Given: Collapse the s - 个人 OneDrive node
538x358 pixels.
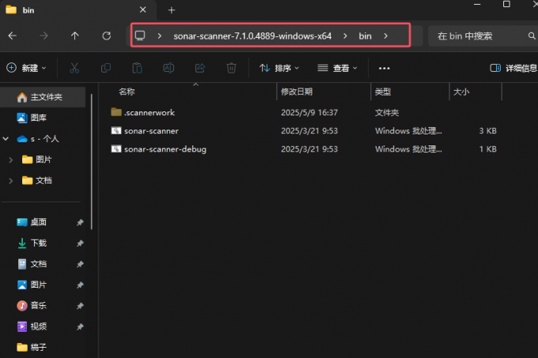Looking at the screenshot, I should (6, 139).
